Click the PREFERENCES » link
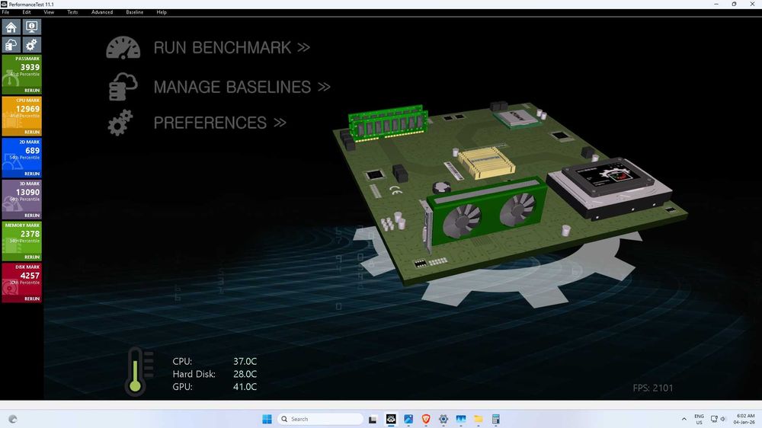Viewport: 762px width, 428px height. click(x=219, y=123)
